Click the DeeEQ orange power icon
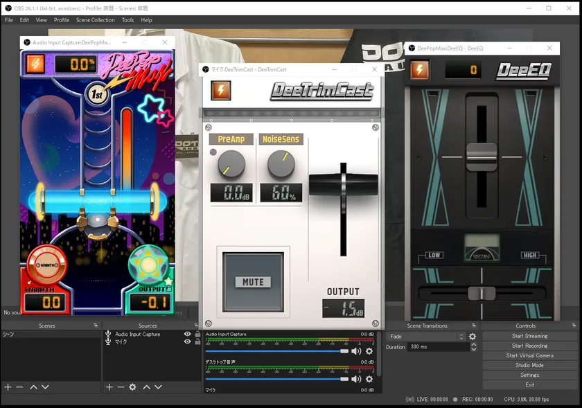 (419, 70)
